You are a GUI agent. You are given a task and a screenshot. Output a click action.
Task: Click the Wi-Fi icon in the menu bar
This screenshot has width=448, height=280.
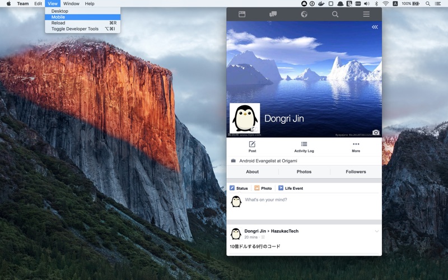385,3
